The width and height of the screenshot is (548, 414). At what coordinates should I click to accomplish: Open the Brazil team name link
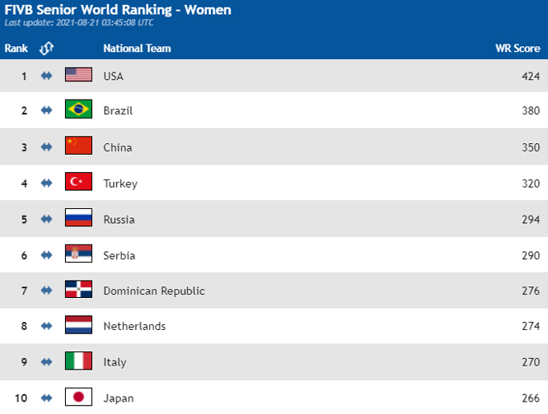pyautogui.click(x=118, y=110)
